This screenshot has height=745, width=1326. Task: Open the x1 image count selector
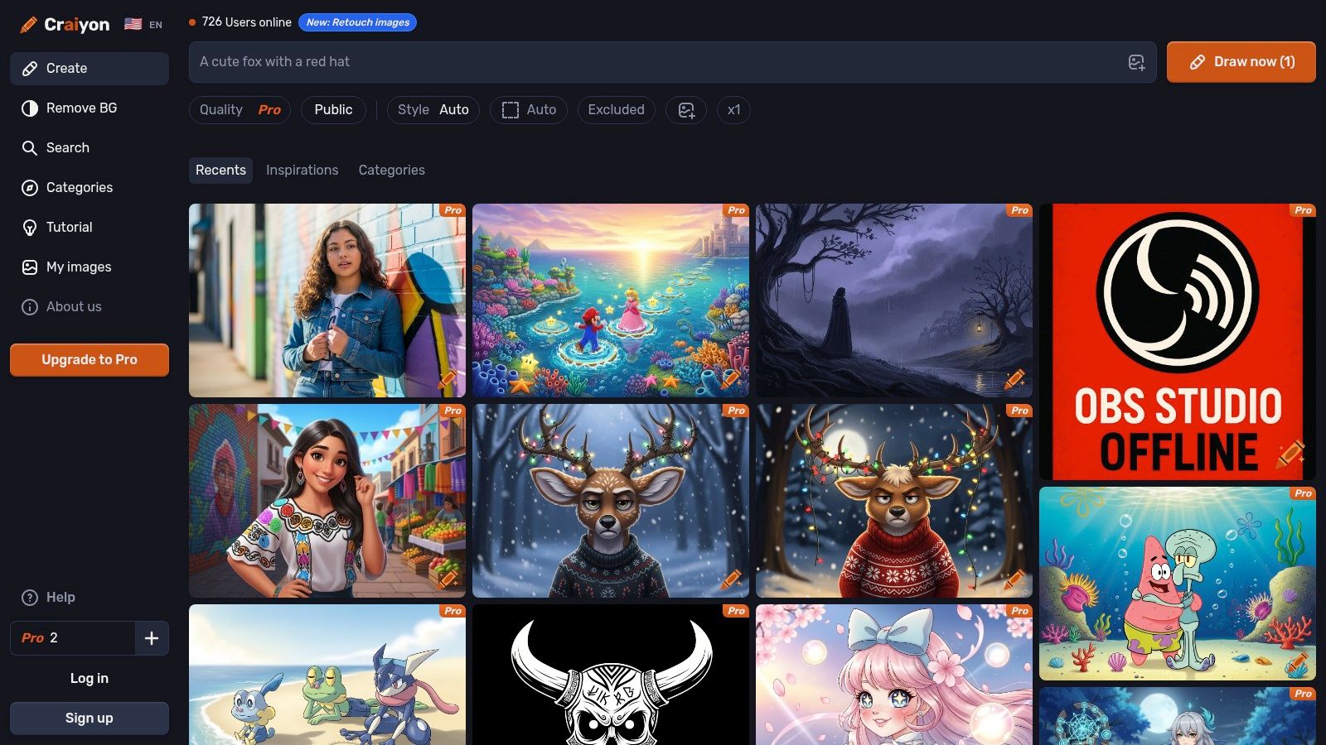point(733,110)
